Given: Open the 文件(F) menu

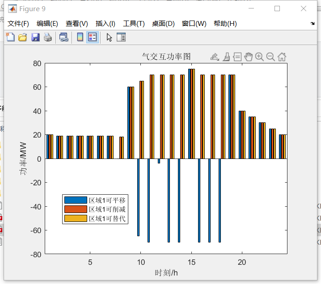Looking at the screenshot, I should point(18,24).
